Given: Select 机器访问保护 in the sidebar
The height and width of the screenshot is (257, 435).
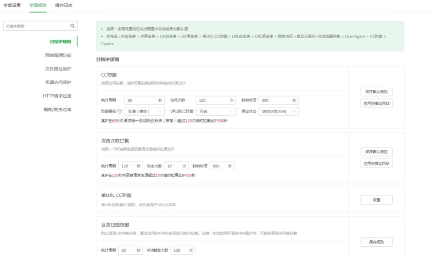Looking at the screenshot, I should coord(58,82).
